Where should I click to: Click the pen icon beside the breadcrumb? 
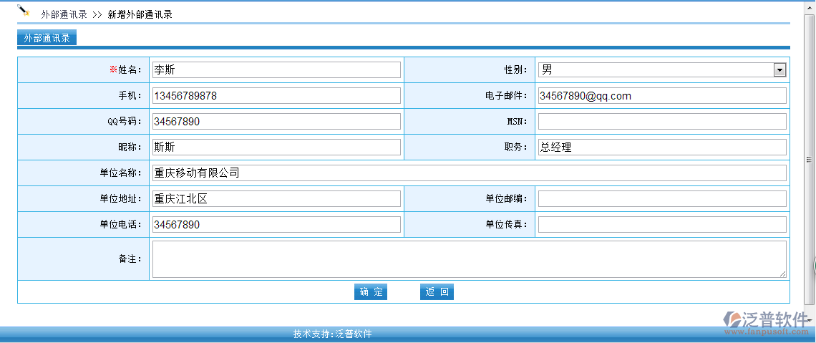[24, 11]
